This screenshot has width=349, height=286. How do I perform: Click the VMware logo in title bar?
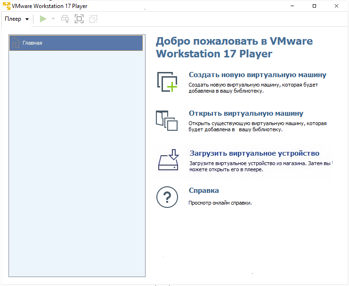tap(7, 6)
